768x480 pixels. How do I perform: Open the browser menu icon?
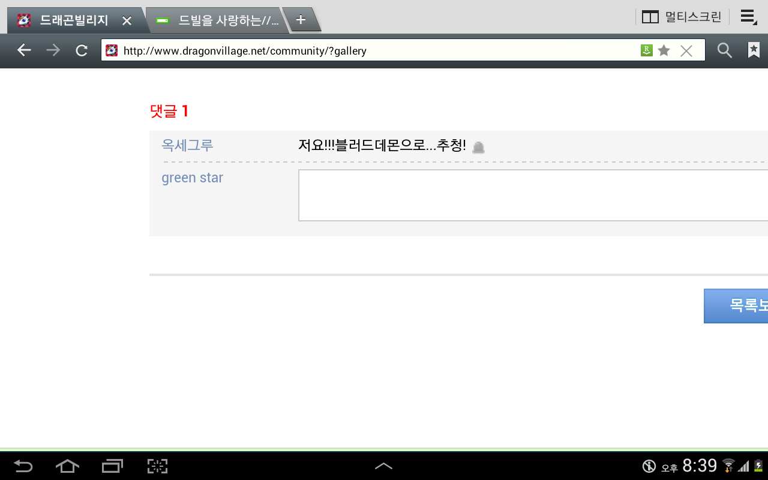tap(748, 17)
